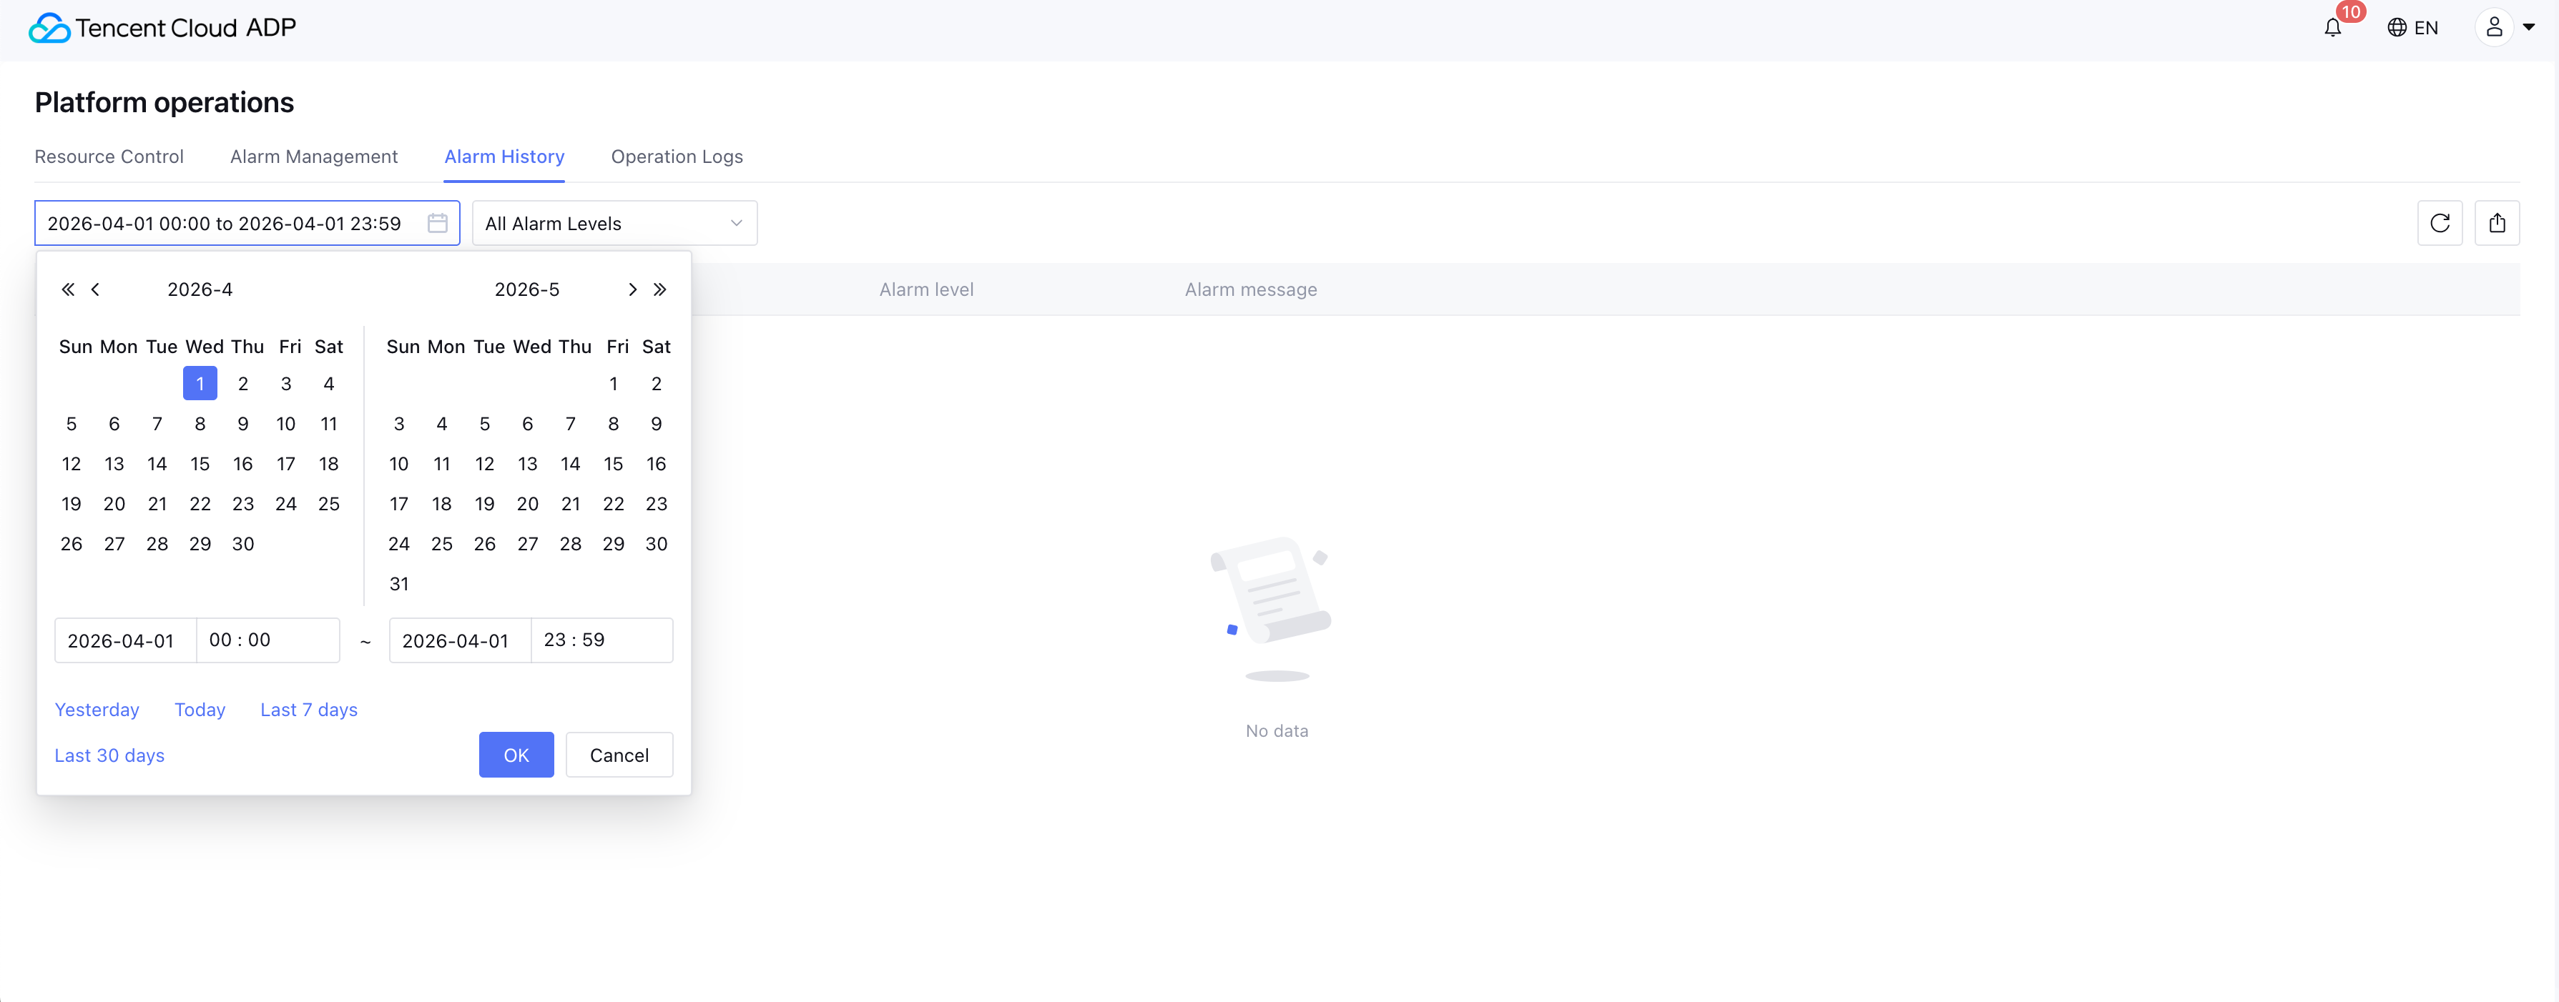Choose the Last 30 days shortcut
Screen dimensions: 2559x1002
[109, 755]
